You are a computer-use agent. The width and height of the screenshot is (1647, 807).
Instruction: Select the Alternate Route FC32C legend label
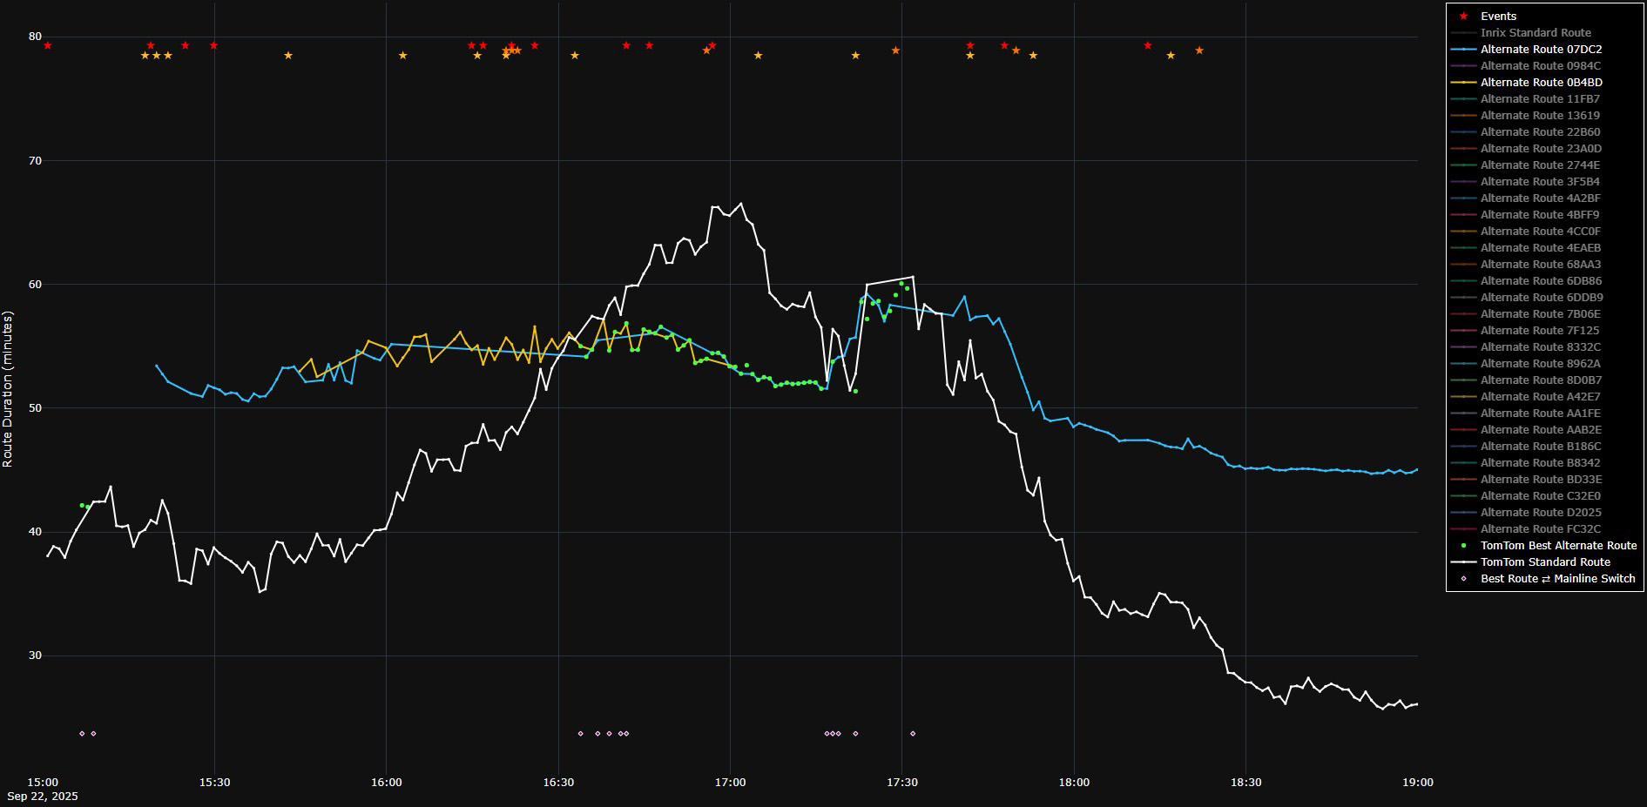click(1540, 528)
